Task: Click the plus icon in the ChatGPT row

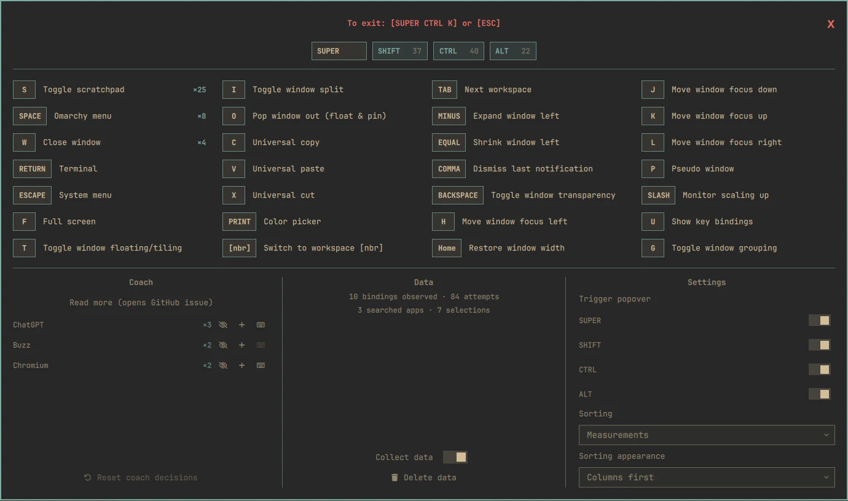Action: pyautogui.click(x=242, y=325)
